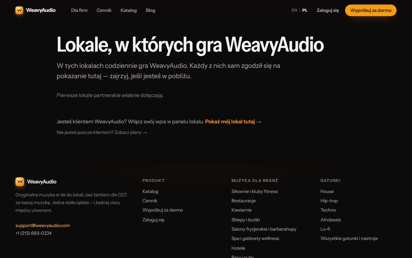Open the Zobacz plany link
This screenshot has width=412, height=258.
131,132
